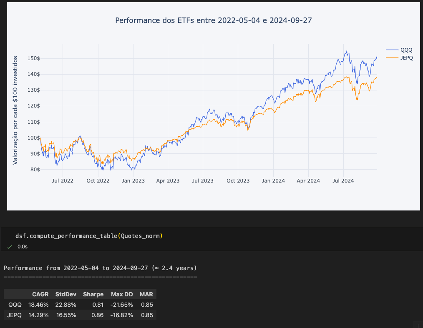Click the green cell execution checkmark
Screen dimensions: 423x328
10,247
